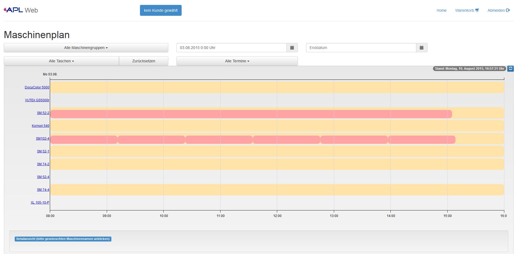The width and height of the screenshot is (516, 254).
Task: Expand the Alle Maschinengruppen dropdown
Action: tap(86, 48)
